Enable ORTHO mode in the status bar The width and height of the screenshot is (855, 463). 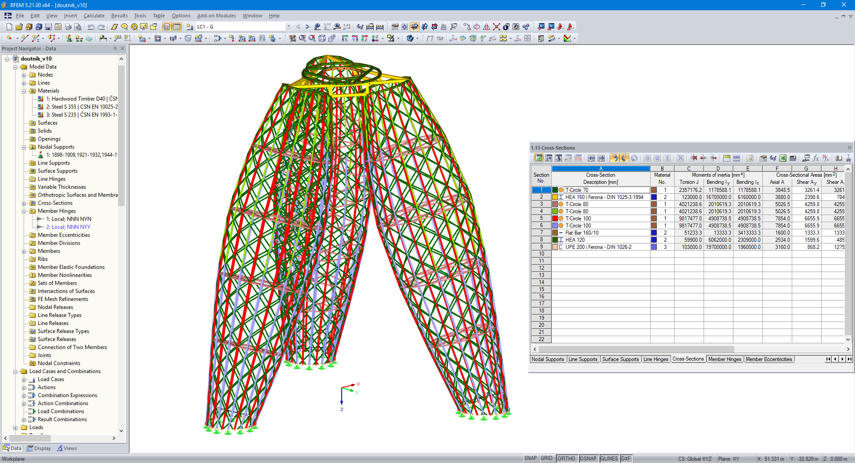pyautogui.click(x=566, y=459)
